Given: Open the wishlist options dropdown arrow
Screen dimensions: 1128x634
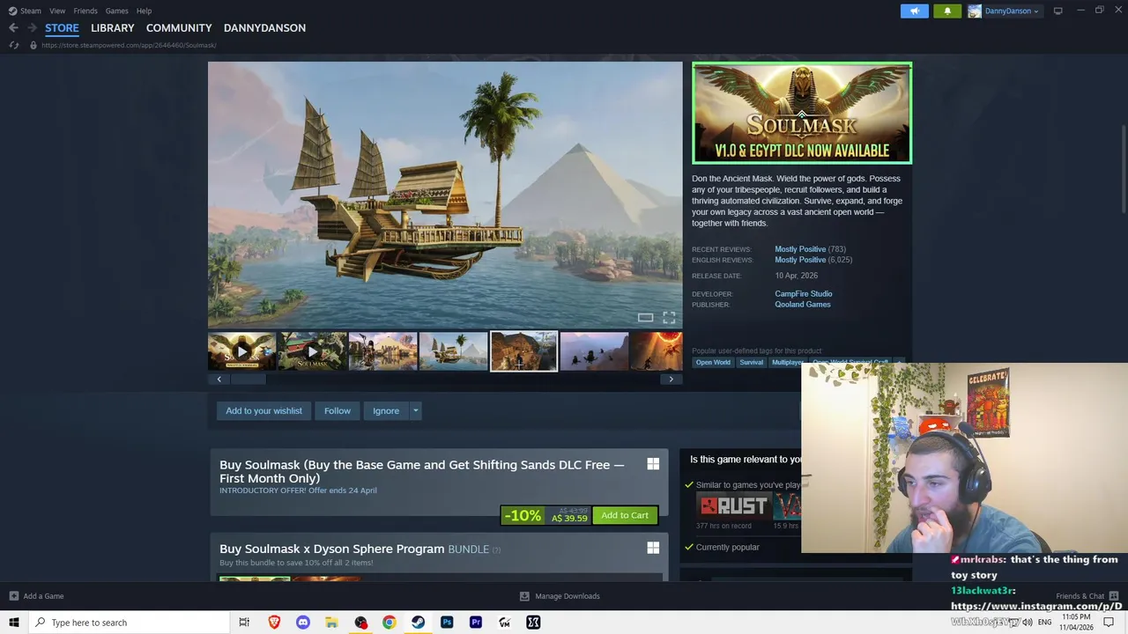Looking at the screenshot, I should coord(415,410).
